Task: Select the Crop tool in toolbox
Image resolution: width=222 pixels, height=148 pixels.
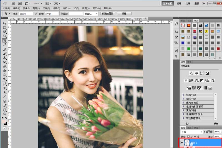Action: pos(5,40)
